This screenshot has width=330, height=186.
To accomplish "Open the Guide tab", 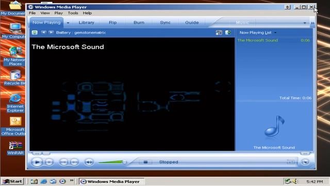I will click(192, 22).
